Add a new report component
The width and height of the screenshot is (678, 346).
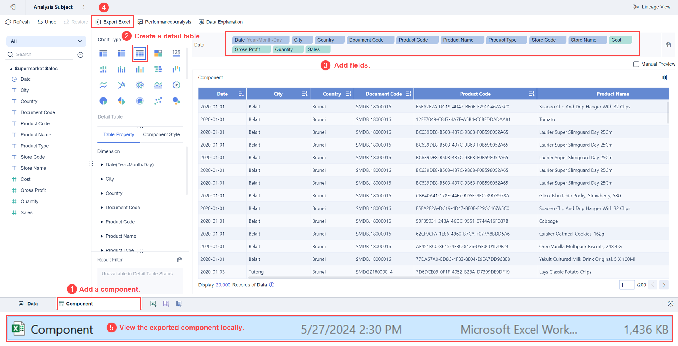(179, 304)
